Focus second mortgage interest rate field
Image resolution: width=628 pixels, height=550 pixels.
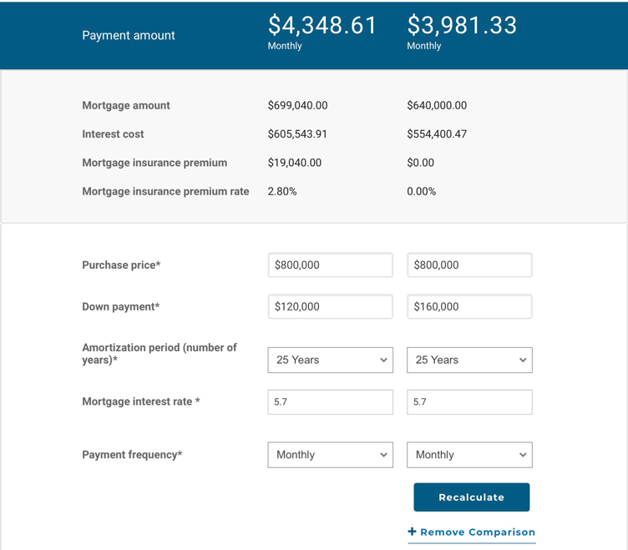pyautogui.click(x=469, y=402)
